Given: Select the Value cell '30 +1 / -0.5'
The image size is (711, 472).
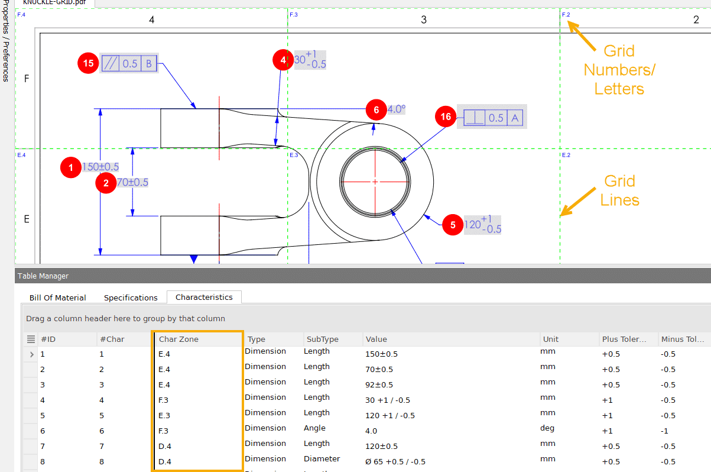Looking at the screenshot, I should [388, 400].
